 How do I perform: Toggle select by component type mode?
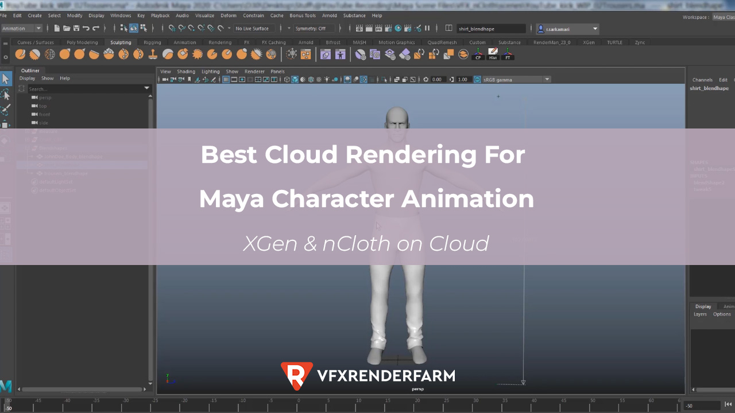click(143, 28)
